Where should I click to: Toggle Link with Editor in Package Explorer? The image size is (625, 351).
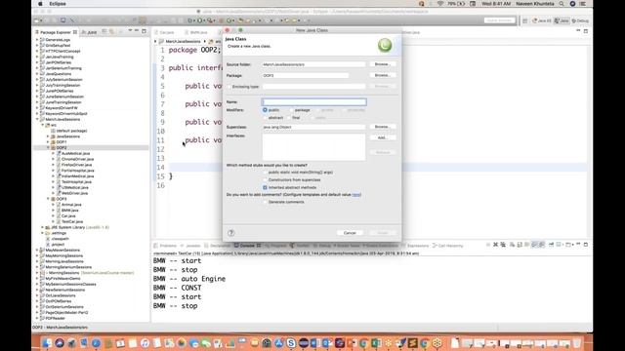point(112,31)
